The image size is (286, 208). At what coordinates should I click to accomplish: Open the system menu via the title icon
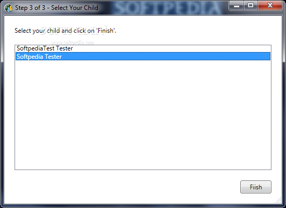tap(8, 8)
